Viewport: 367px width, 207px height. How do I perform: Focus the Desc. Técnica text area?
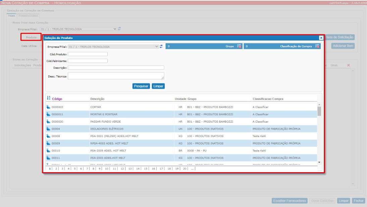coord(116,76)
